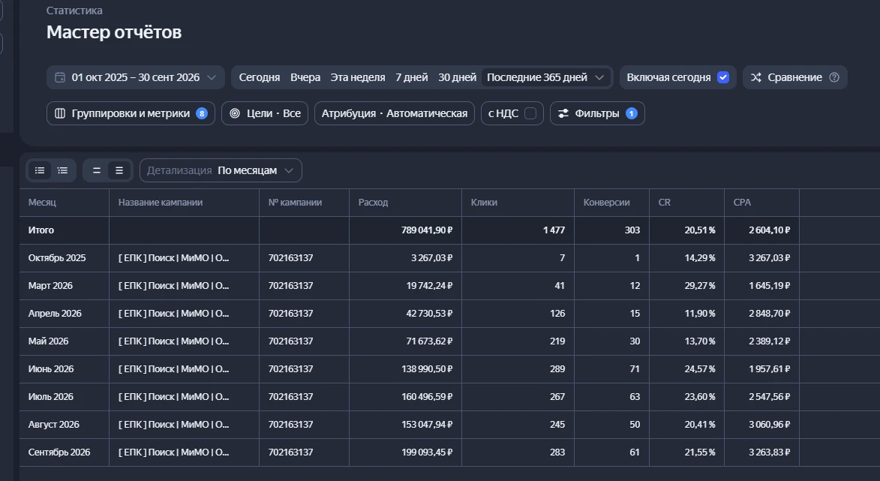This screenshot has width=880, height=481.
Task: Open the Цели · Все goals selector
Action: [x=265, y=113]
